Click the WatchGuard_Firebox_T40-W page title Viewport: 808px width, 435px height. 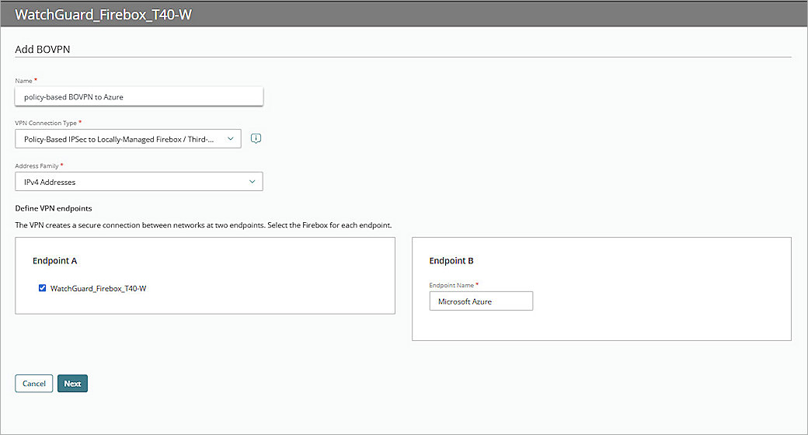point(103,15)
